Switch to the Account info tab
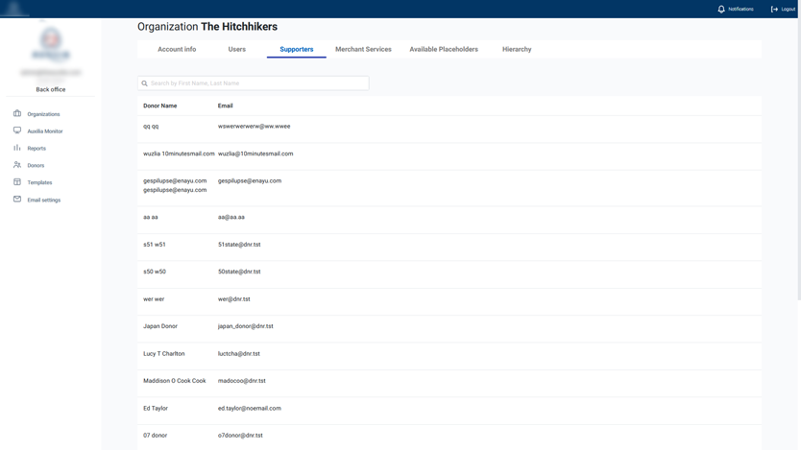The image size is (801, 450). coord(177,49)
